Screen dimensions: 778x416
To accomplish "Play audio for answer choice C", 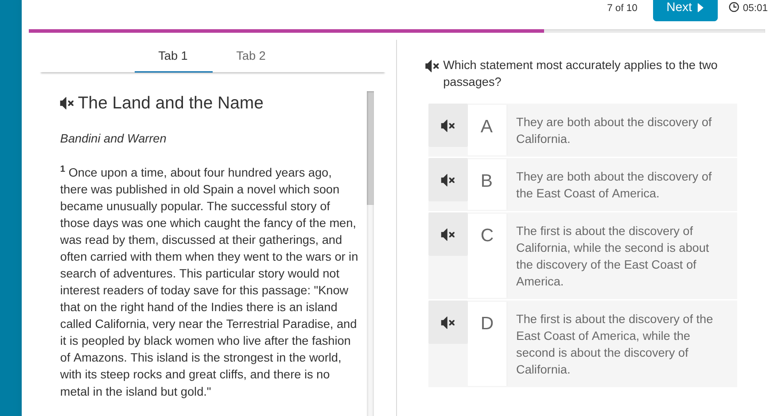I will pyautogui.click(x=448, y=235).
